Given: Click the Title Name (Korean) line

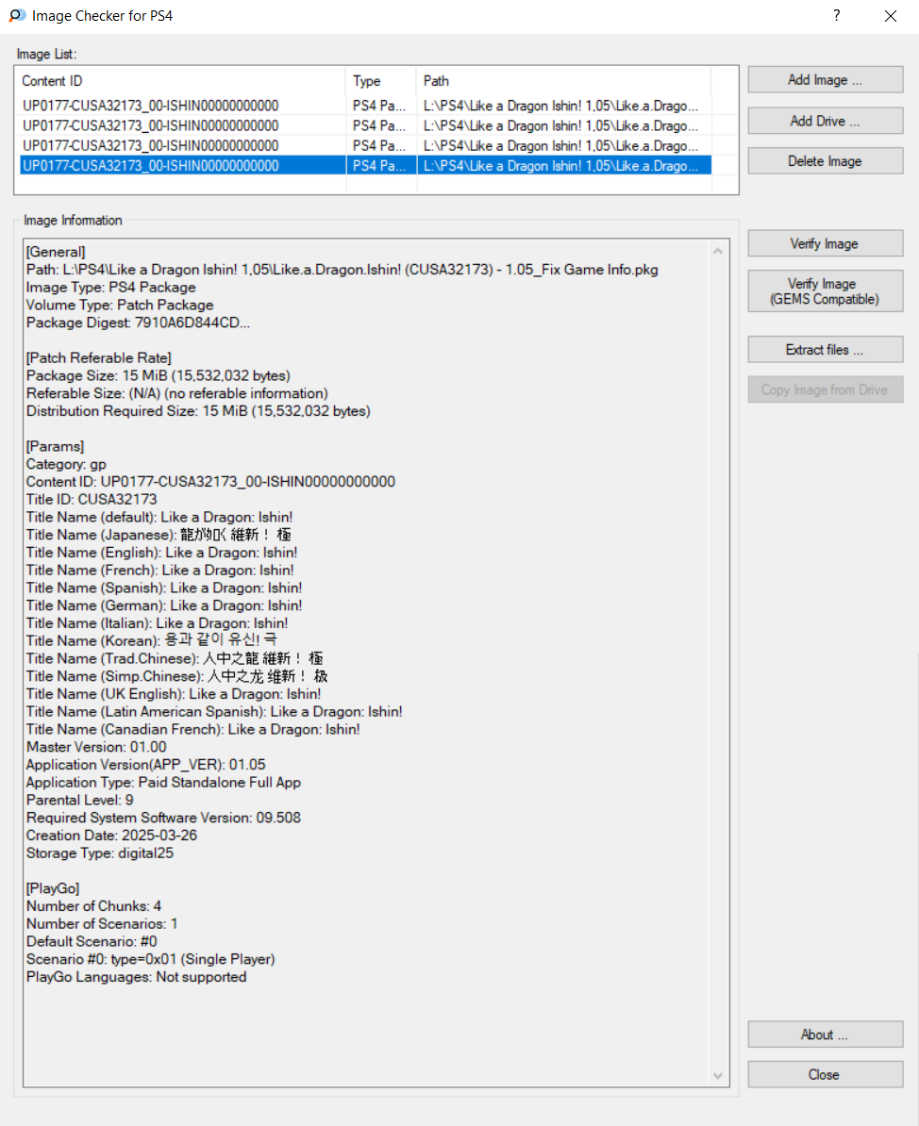Looking at the screenshot, I should (152, 640).
